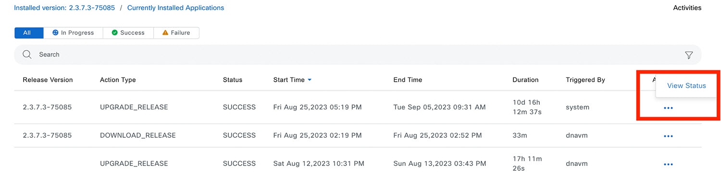Click the green Success check icon

coord(114,33)
